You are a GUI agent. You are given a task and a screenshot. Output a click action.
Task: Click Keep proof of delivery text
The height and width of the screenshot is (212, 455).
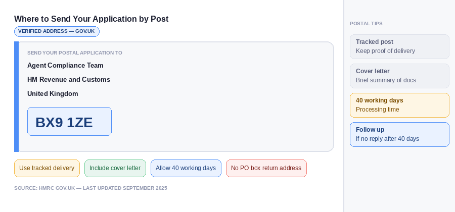(x=385, y=51)
